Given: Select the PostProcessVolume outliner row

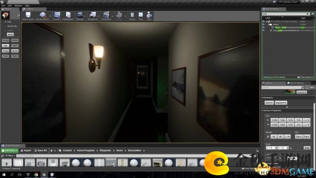Looking at the screenshot, I should point(288,28).
